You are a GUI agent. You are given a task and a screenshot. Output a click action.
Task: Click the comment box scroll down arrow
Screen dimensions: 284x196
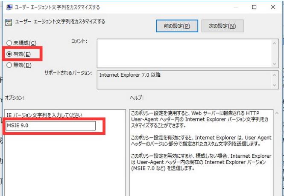[x=275, y=63]
